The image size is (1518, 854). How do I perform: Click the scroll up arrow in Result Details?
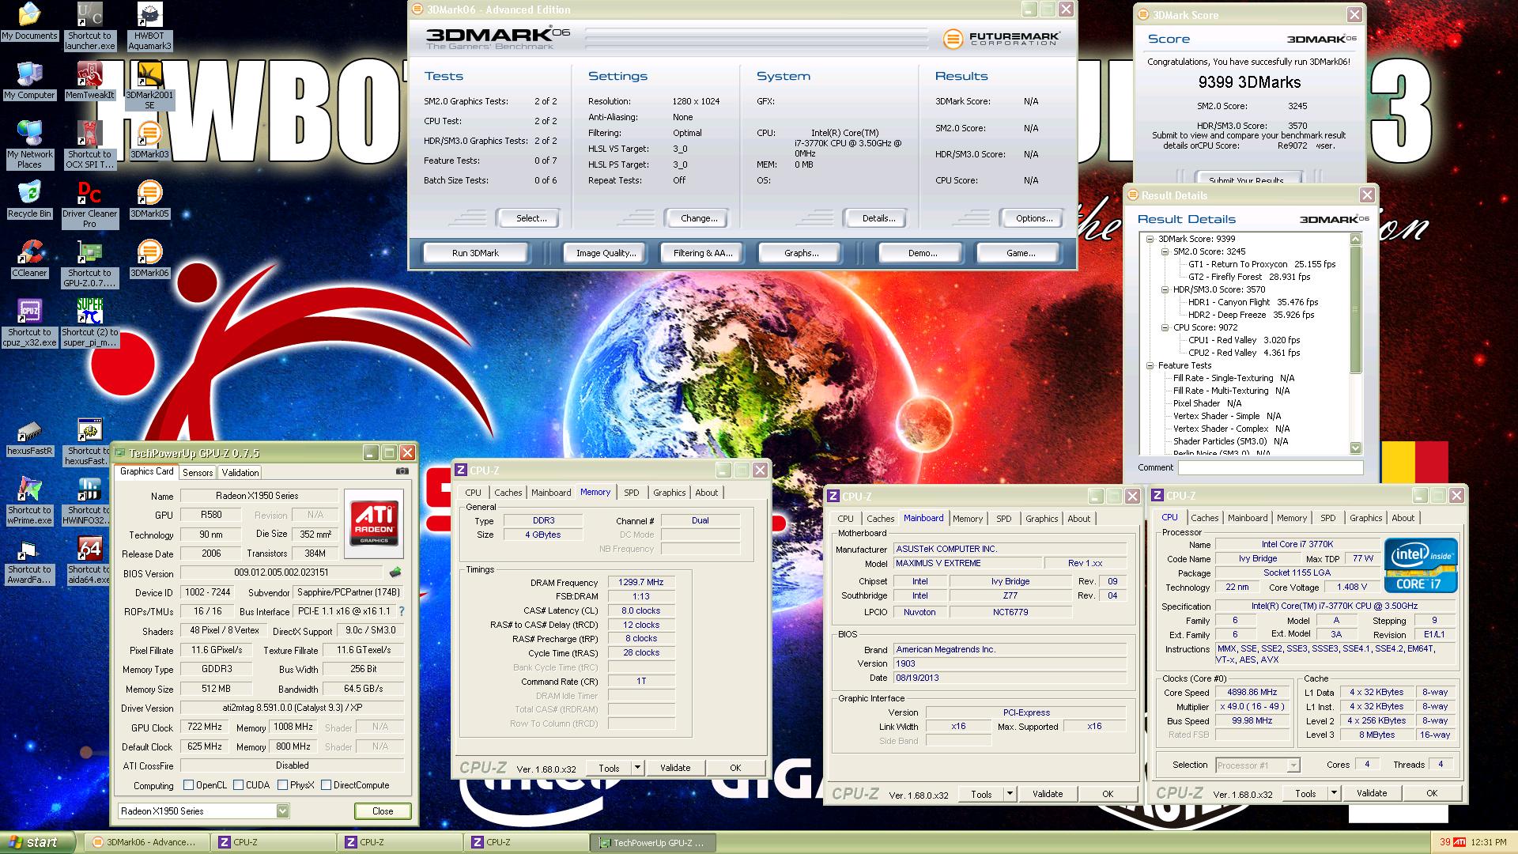1356,239
